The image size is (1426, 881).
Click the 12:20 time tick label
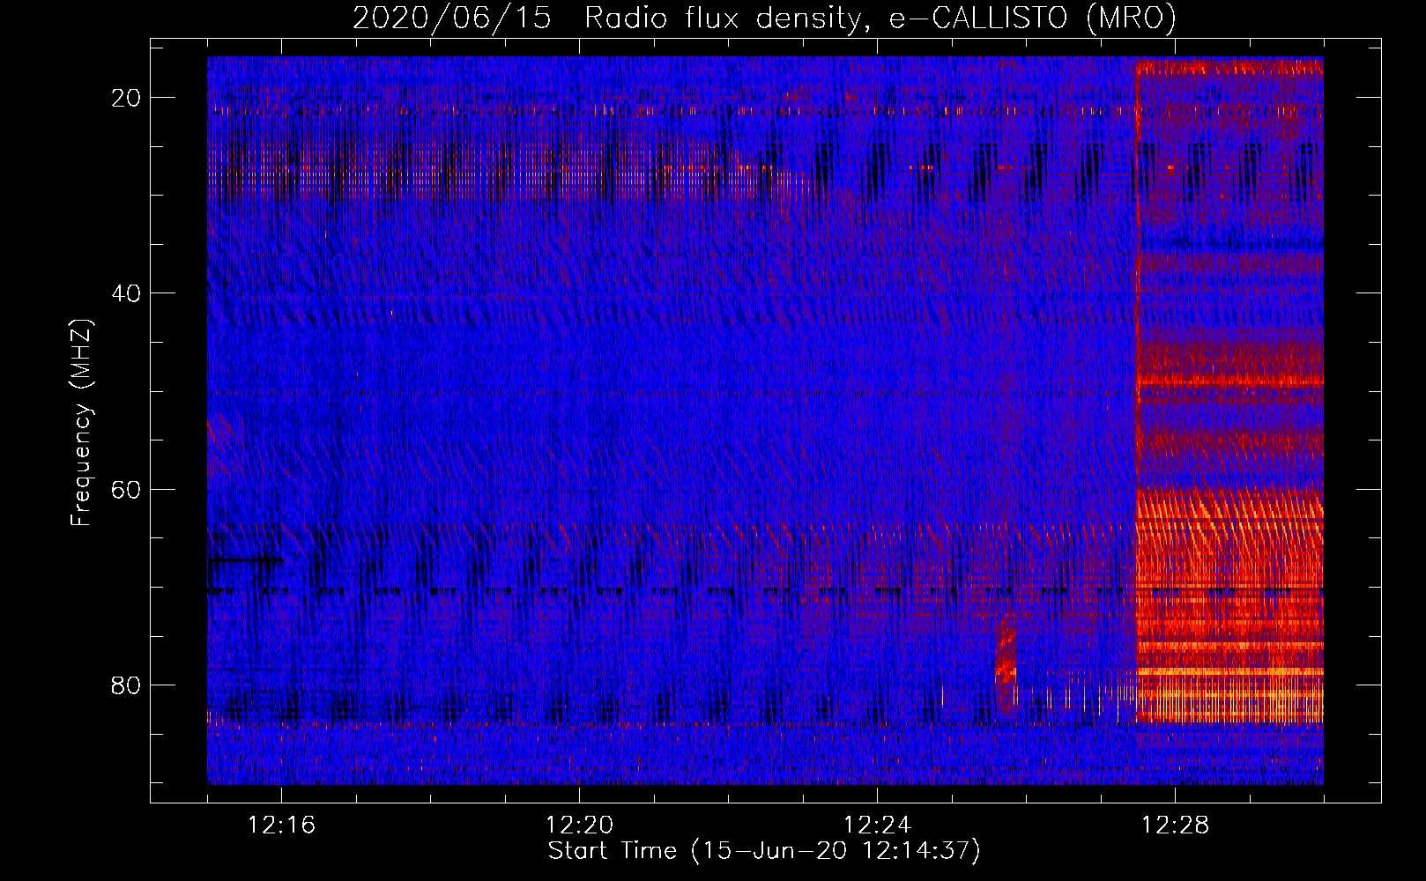pos(580,825)
